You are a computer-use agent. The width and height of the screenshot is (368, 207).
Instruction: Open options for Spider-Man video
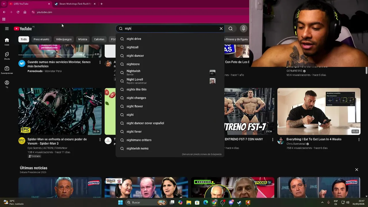(100, 139)
